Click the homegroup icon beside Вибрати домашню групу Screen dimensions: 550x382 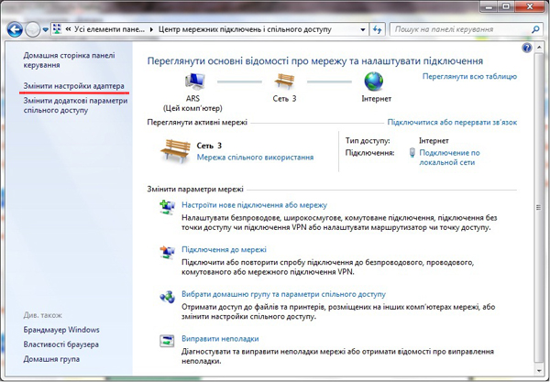click(166, 299)
